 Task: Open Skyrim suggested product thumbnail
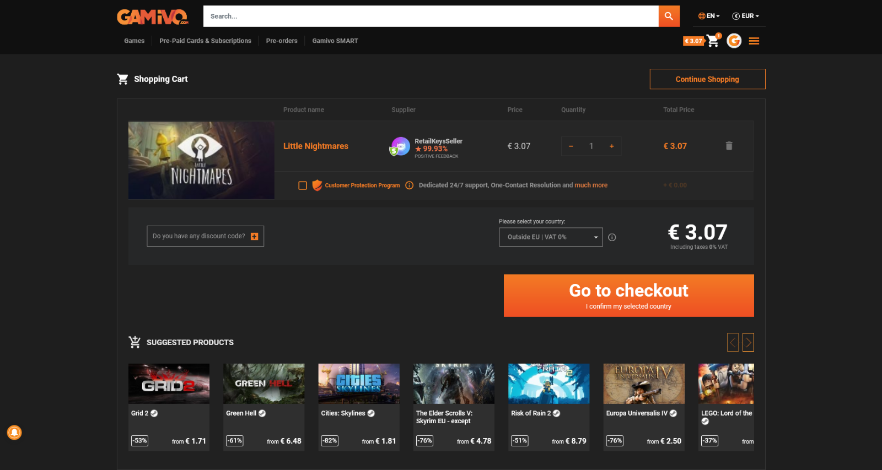[454, 384]
